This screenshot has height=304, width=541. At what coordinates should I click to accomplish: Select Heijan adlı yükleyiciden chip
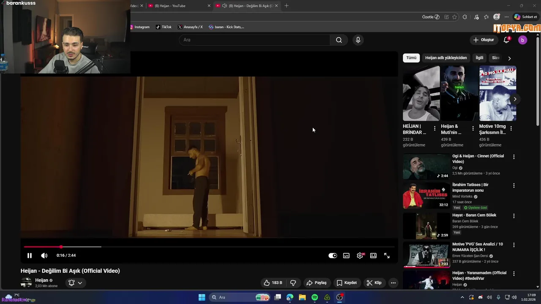446,58
